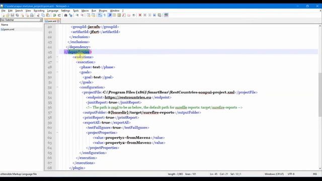Click the vertical scrollbar thumb in the editor
The width and height of the screenshot is (322, 181).
[320, 95]
